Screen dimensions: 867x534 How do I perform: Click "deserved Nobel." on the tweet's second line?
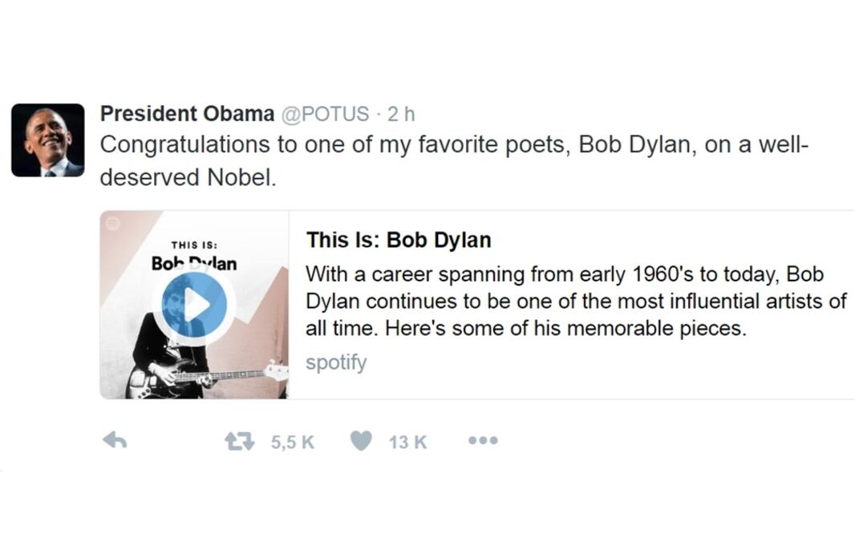click(x=188, y=178)
